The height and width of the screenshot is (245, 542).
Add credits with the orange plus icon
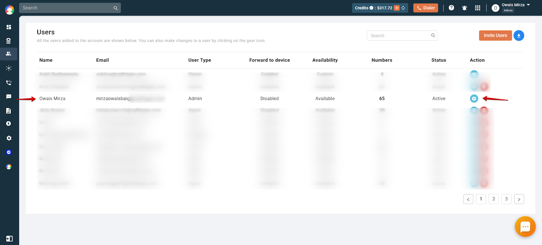coord(397,8)
